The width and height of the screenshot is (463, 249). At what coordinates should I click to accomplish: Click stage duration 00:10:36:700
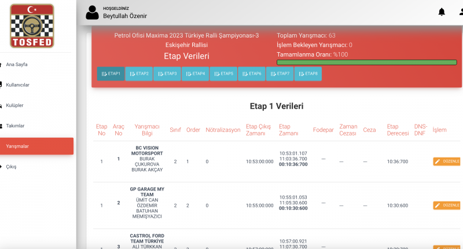(293, 164)
